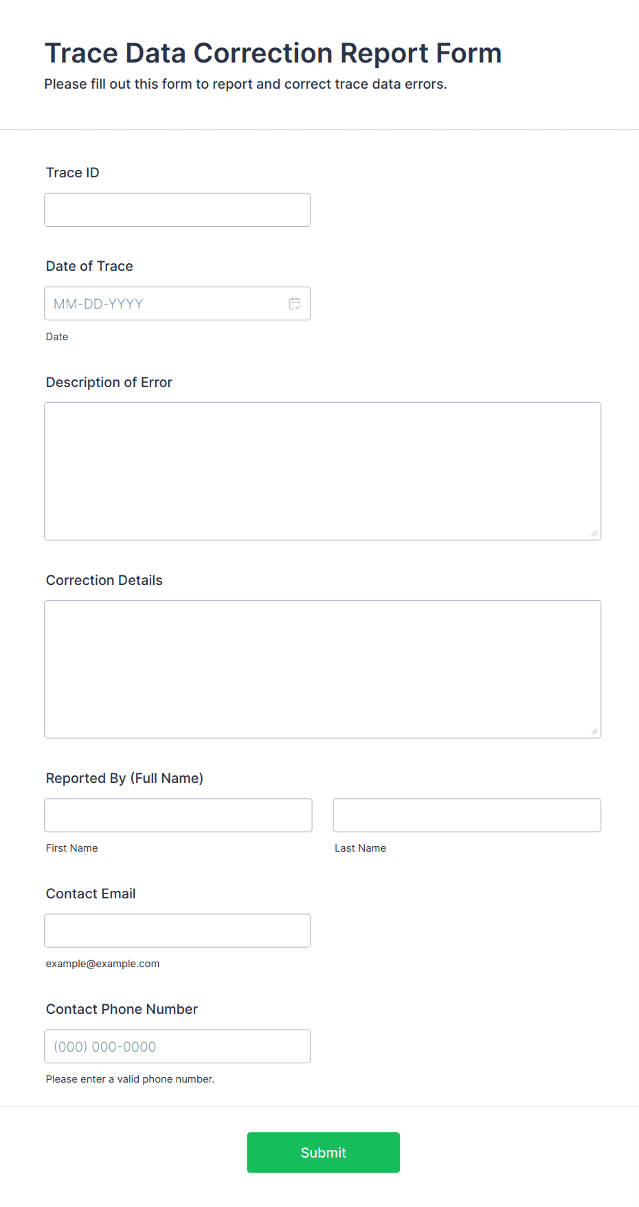
Task: Click the Trace ID input field
Action: (x=177, y=210)
